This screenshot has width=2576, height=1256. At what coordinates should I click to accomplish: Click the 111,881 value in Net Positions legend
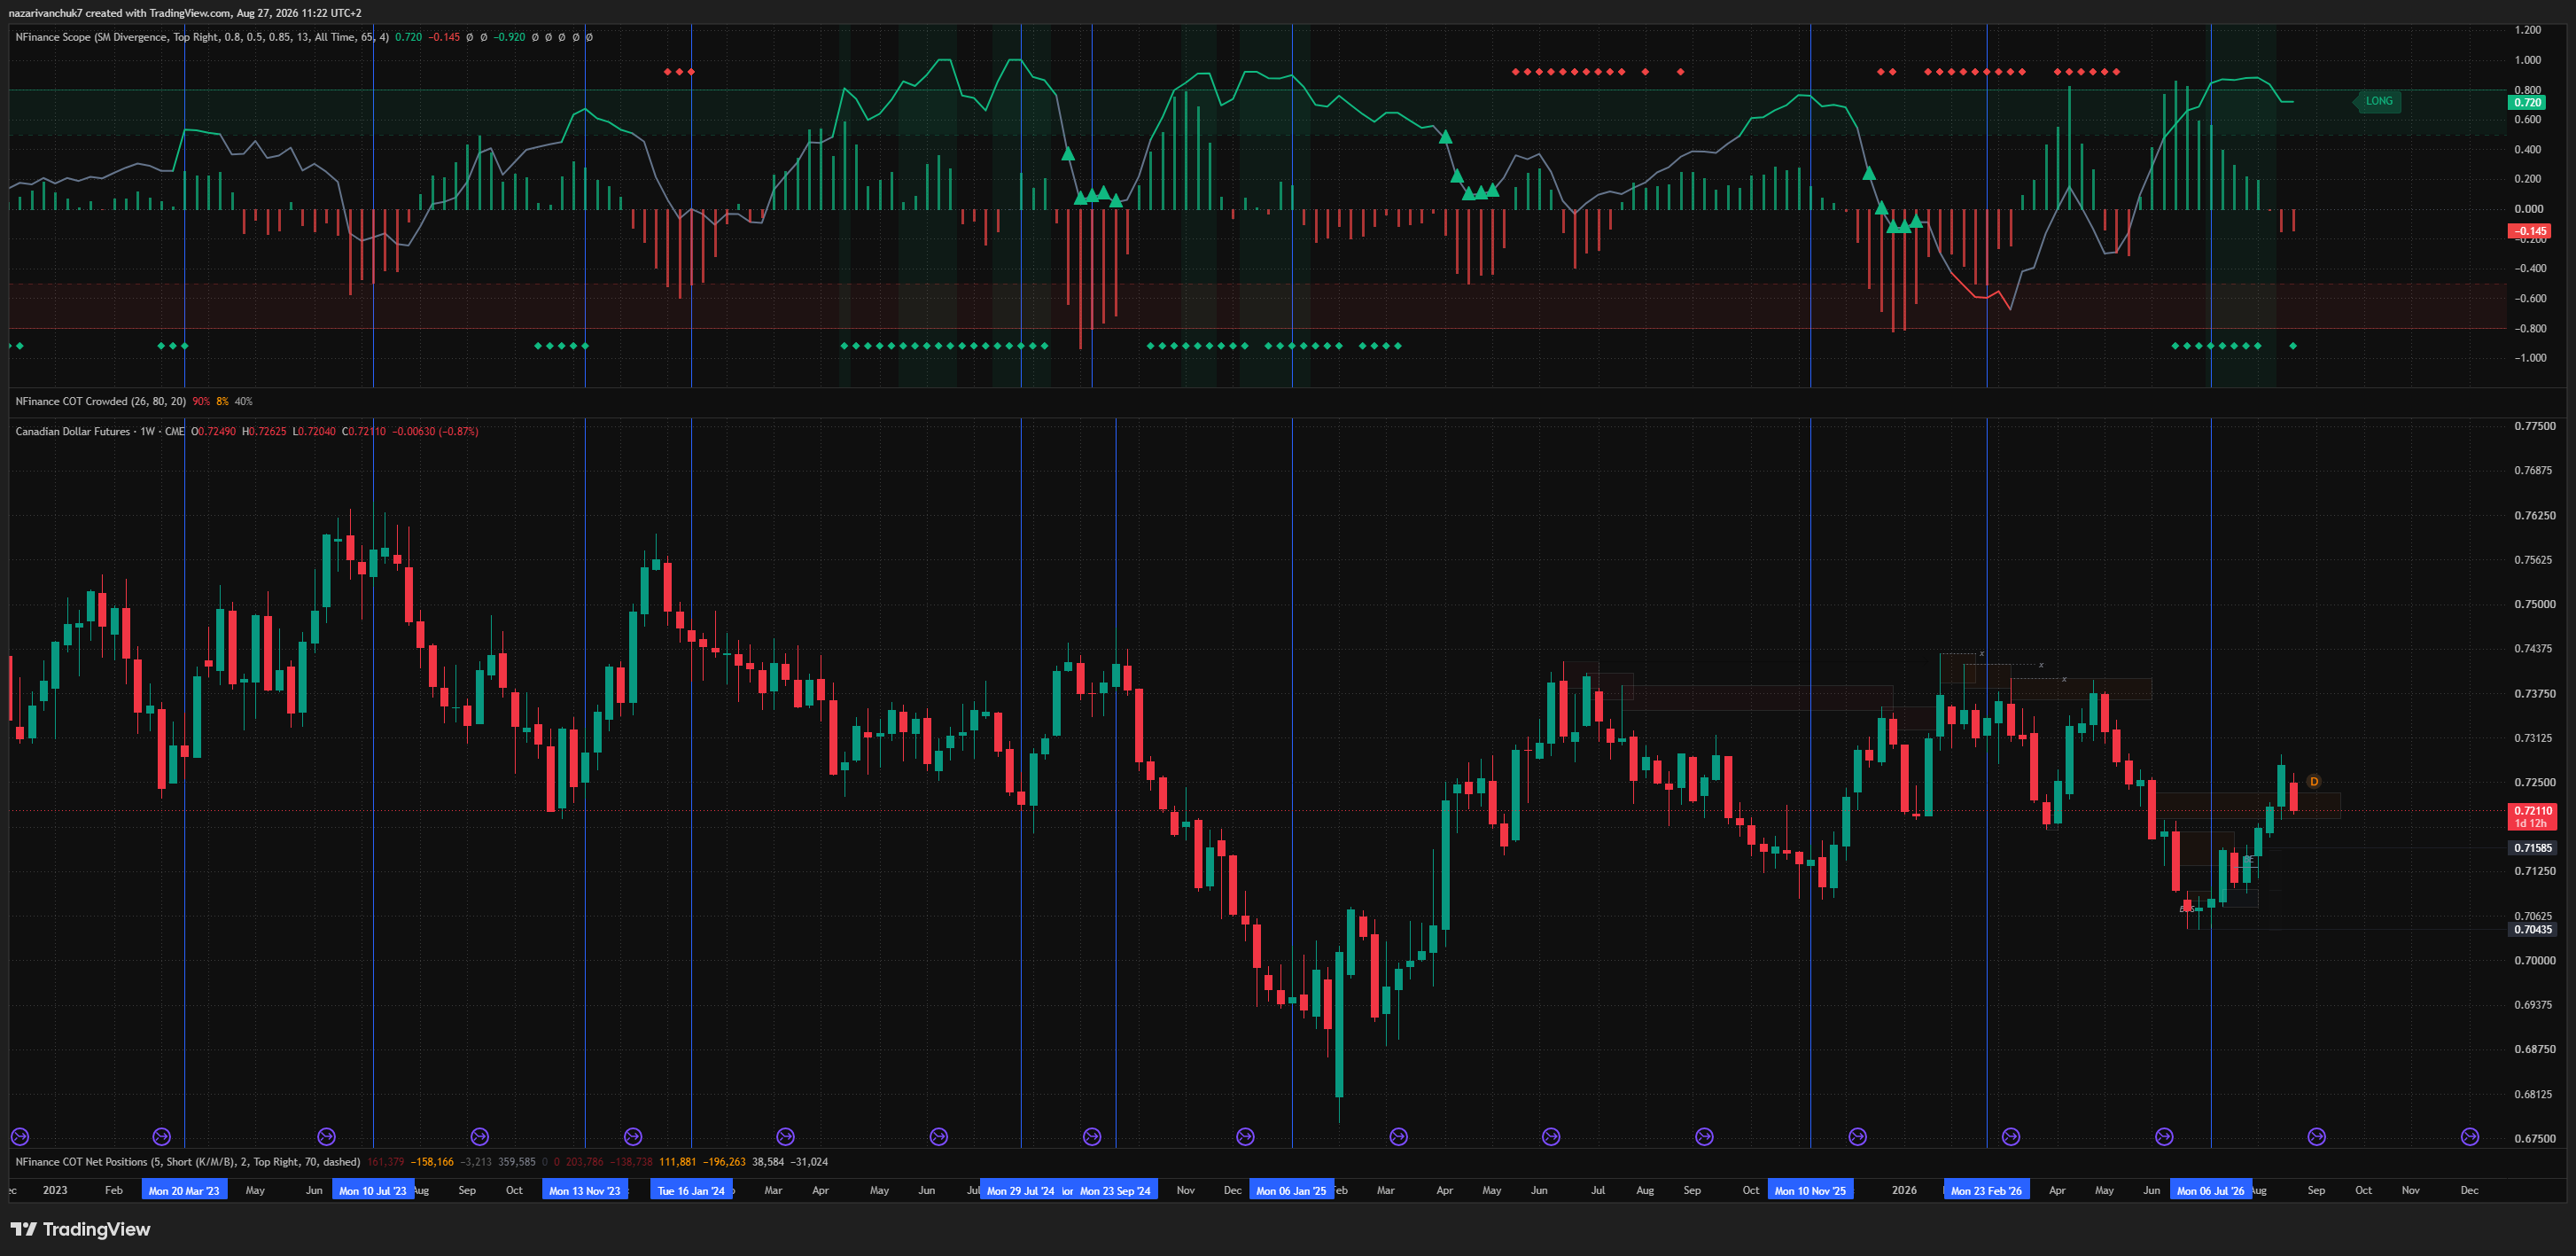[x=677, y=1161]
